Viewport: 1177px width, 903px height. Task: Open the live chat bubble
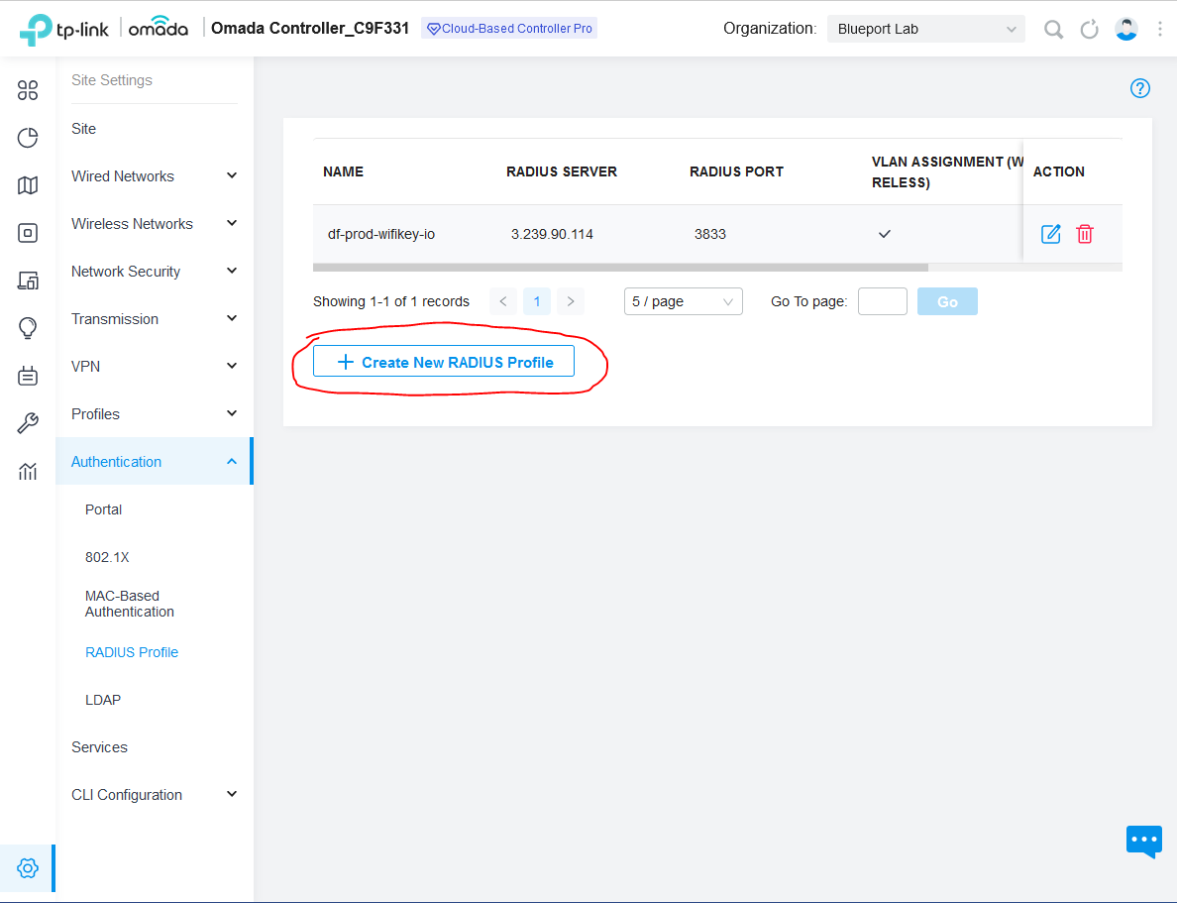coord(1143,841)
